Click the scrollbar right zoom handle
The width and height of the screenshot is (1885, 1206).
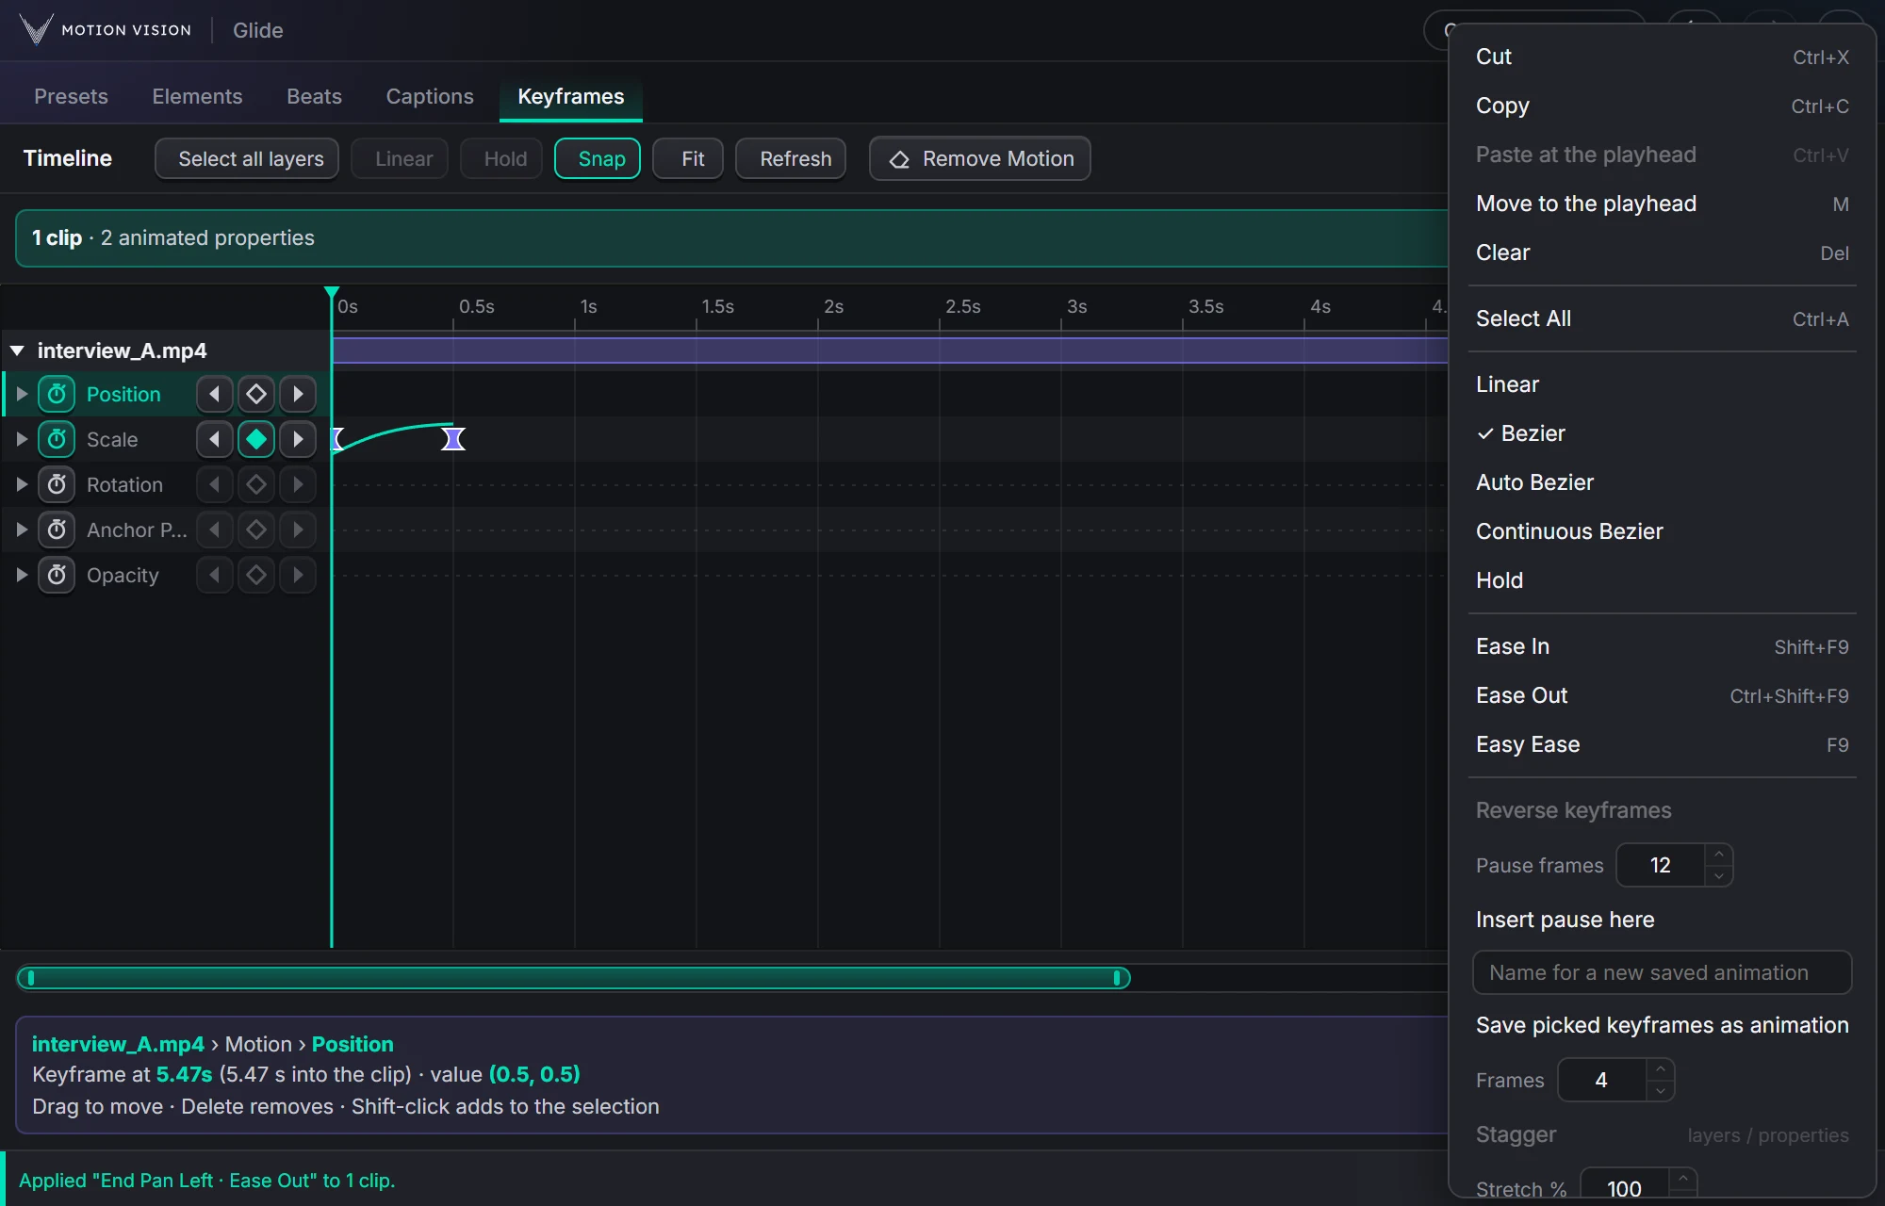[1117, 978]
